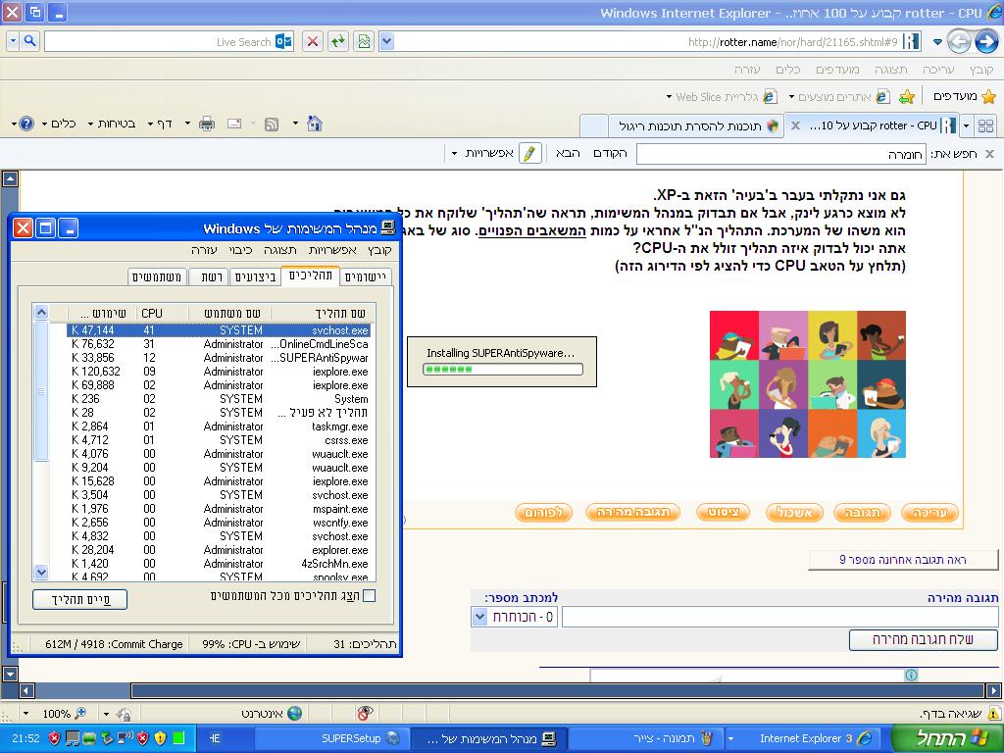The width and height of the screenshot is (1004, 753).
Task: Click the Refresh page icon
Action: [x=337, y=41]
